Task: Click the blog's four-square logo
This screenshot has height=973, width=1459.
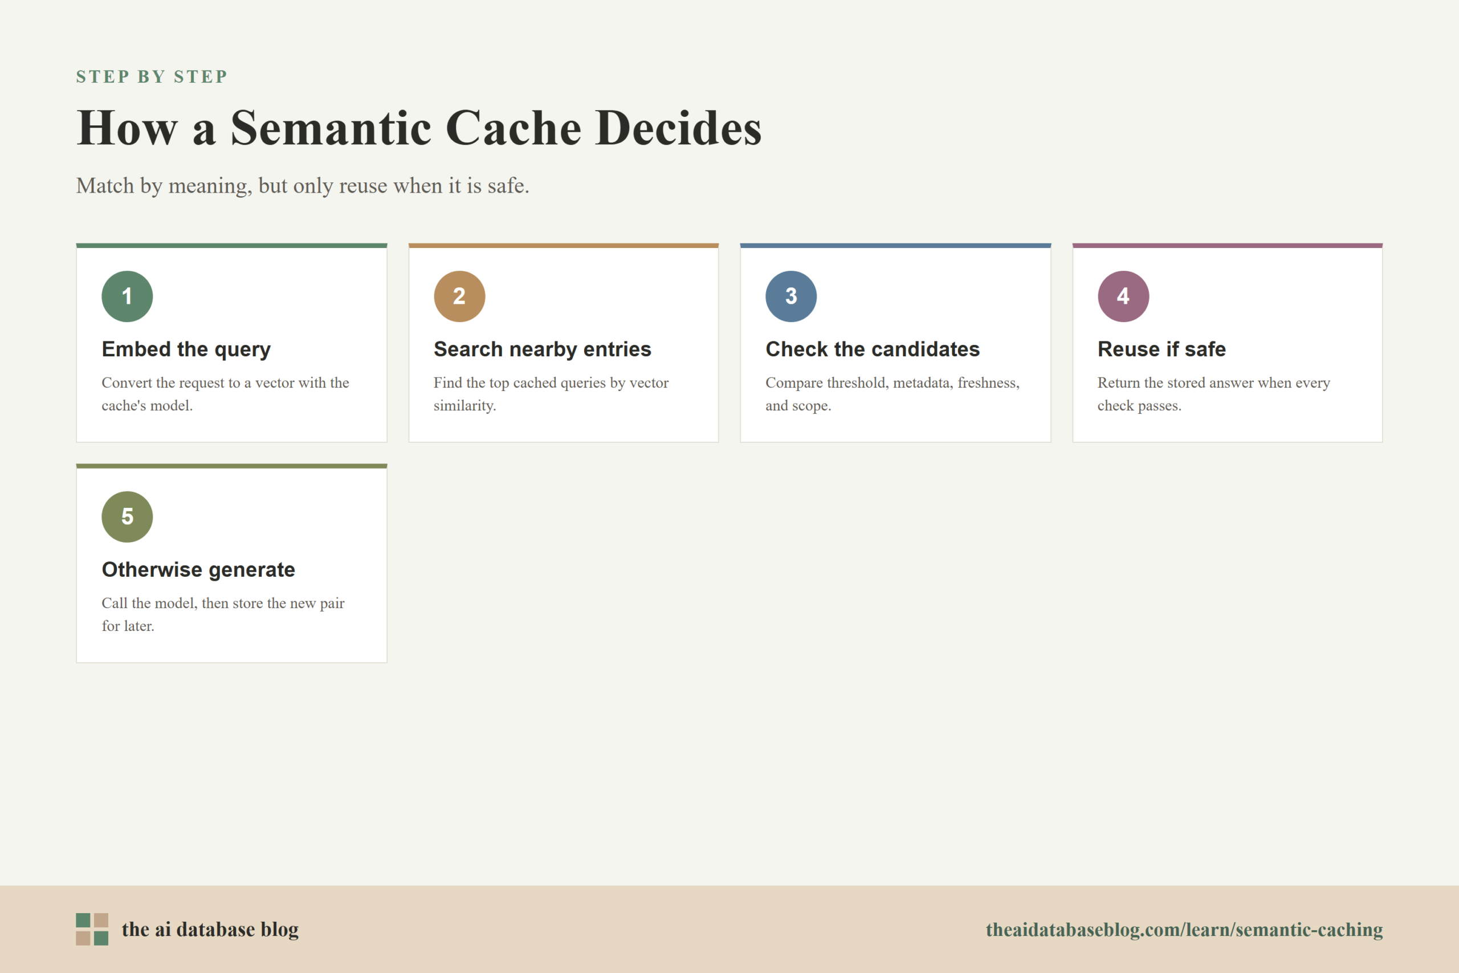Action: click(x=92, y=929)
